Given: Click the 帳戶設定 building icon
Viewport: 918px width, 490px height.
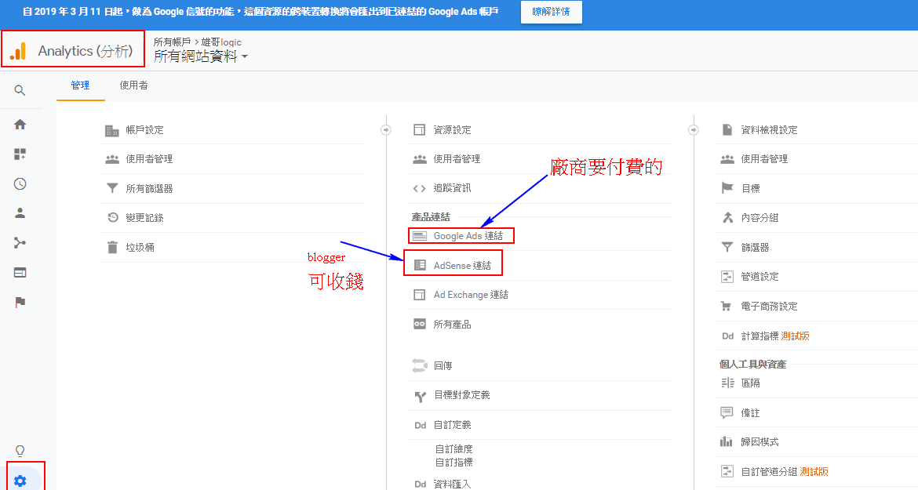Looking at the screenshot, I should click(x=112, y=130).
